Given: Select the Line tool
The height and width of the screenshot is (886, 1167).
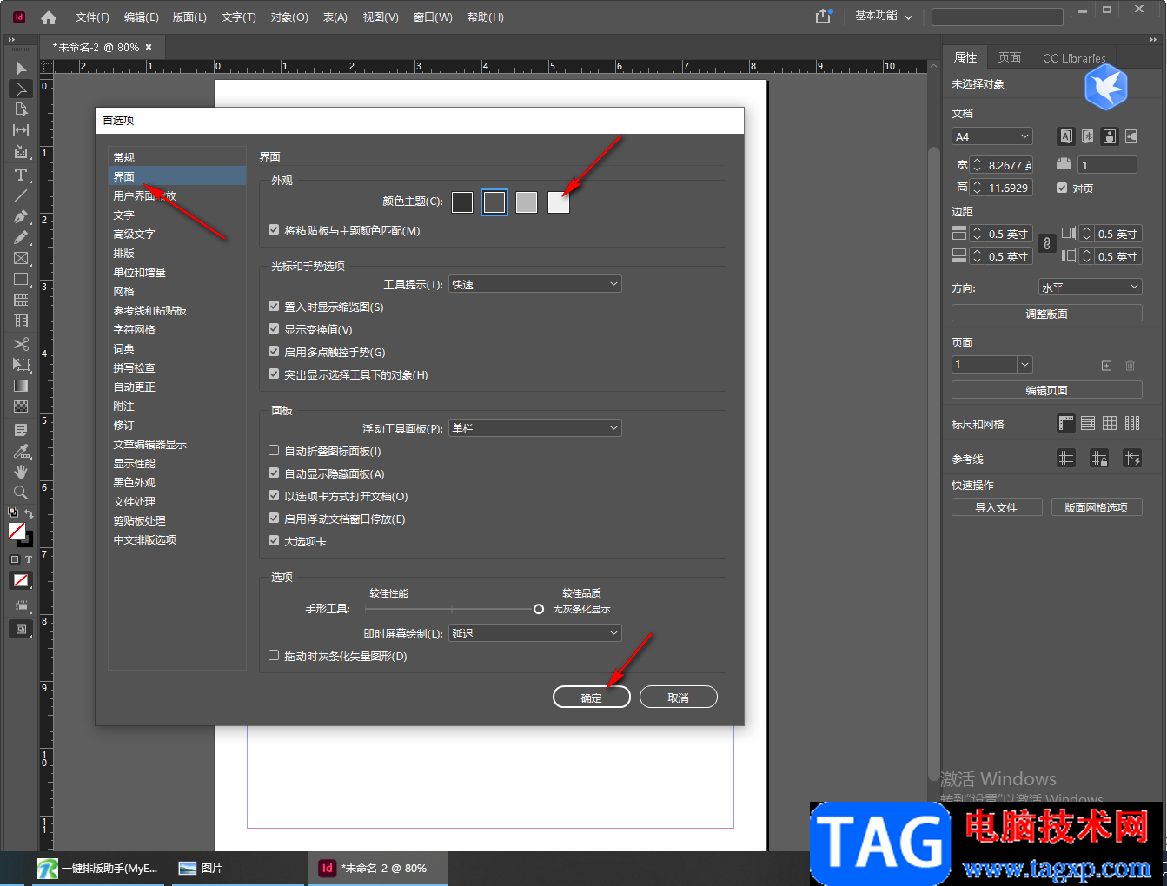Looking at the screenshot, I should (x=21, y=195).
